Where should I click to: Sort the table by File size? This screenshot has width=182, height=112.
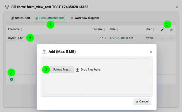99,29
